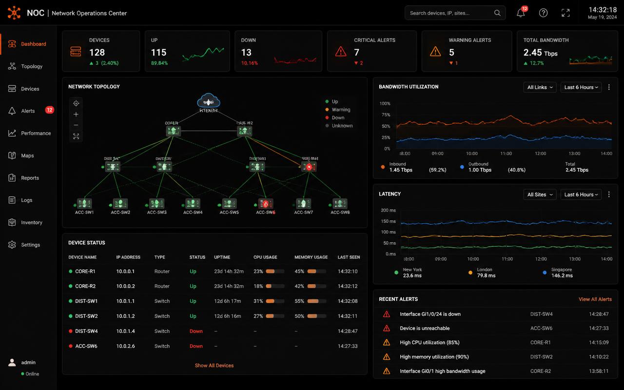Open Latency panel more options menu
This screenshot has width=624, height=390.
click(x=609, y=195)
